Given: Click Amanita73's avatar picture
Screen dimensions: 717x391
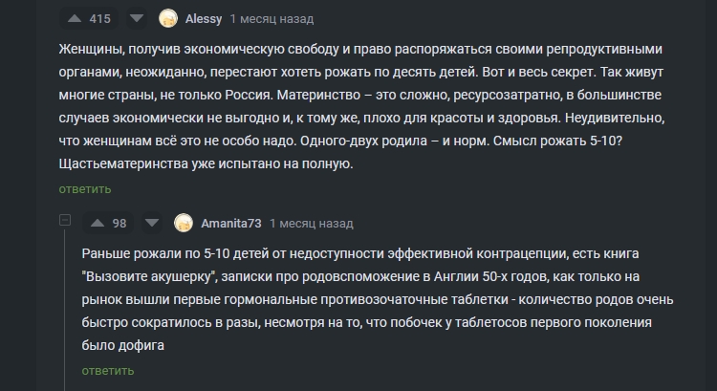Looking at the screenshot, I should [184, 223].
